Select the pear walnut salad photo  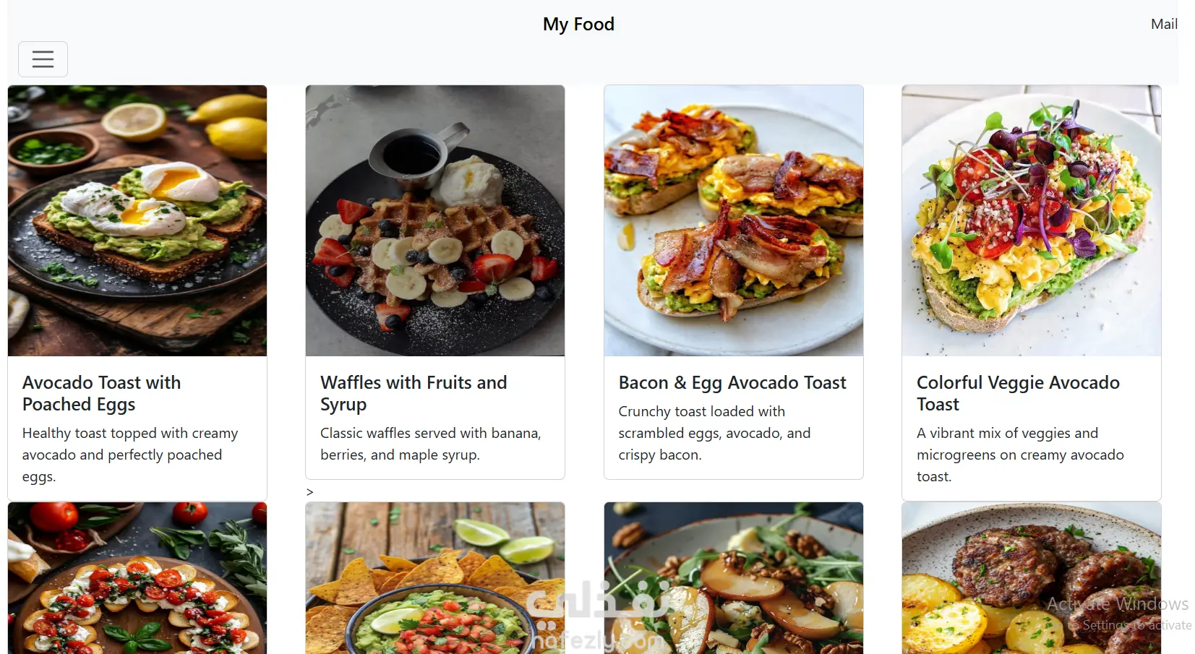(x=733, y=578)
